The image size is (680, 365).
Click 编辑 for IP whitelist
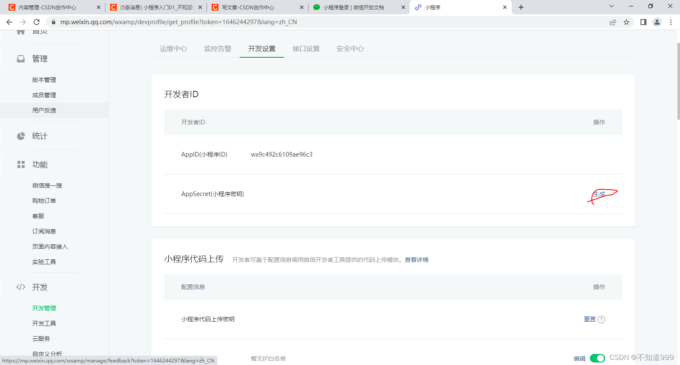pyautogui.click(x=580, y=359)
